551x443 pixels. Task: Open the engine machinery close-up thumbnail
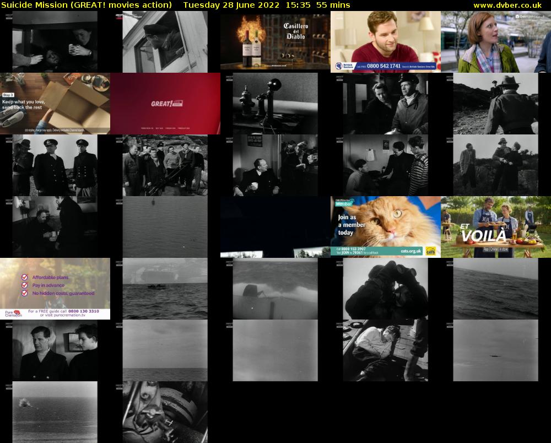[x=165, y=412]
